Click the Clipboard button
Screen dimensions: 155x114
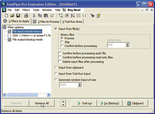[x=135, y=103]
